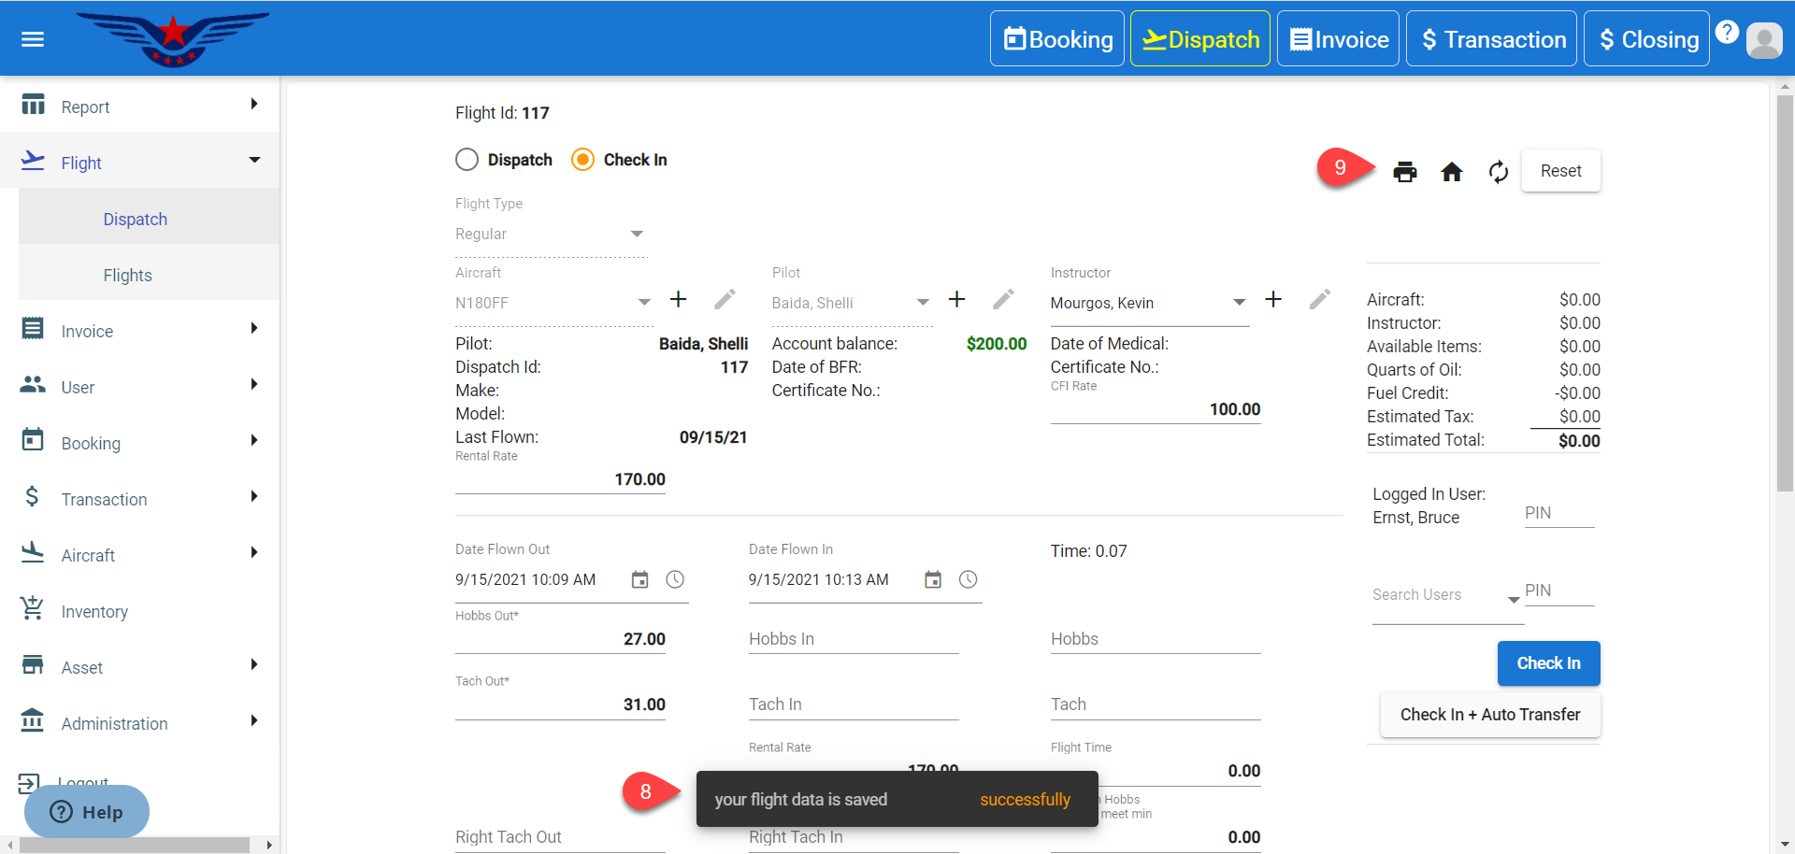Viewport: 1795px width, 854px height.
Task: Click the printer icon to print flight
Action: [1404, 172]
